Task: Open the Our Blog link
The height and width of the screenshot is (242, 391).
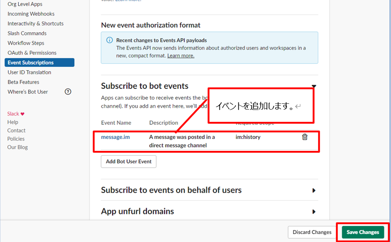Action: pos(17,147)
